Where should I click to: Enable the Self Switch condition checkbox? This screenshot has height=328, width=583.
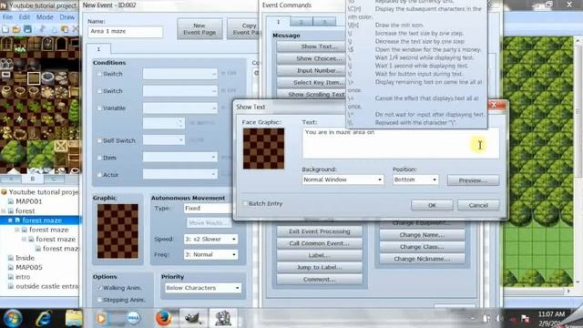99,140
